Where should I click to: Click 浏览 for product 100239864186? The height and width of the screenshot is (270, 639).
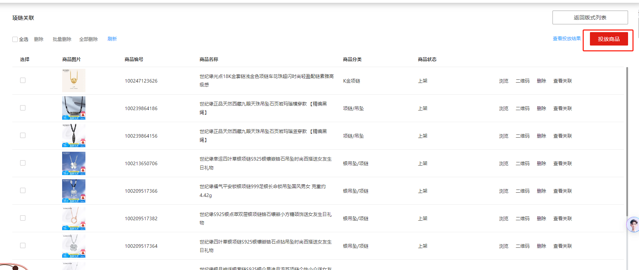[503, 108]
